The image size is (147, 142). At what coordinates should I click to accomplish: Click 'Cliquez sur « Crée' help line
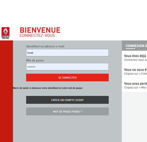[136, 74]
